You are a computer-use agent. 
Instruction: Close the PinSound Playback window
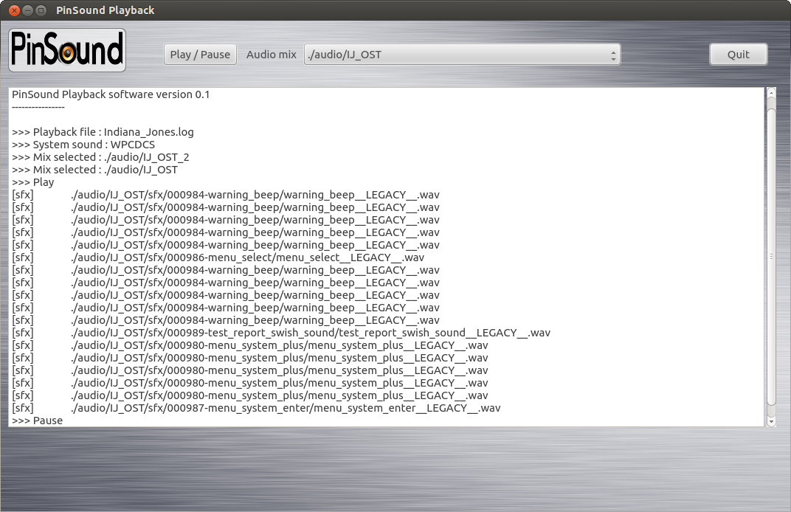[14, 10]
